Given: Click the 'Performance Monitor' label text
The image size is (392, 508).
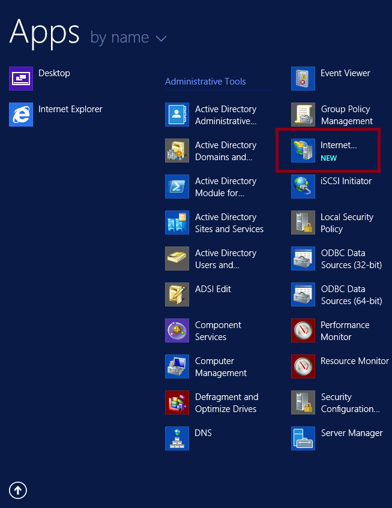Looking at the screenshot, I should click(345, 331).
